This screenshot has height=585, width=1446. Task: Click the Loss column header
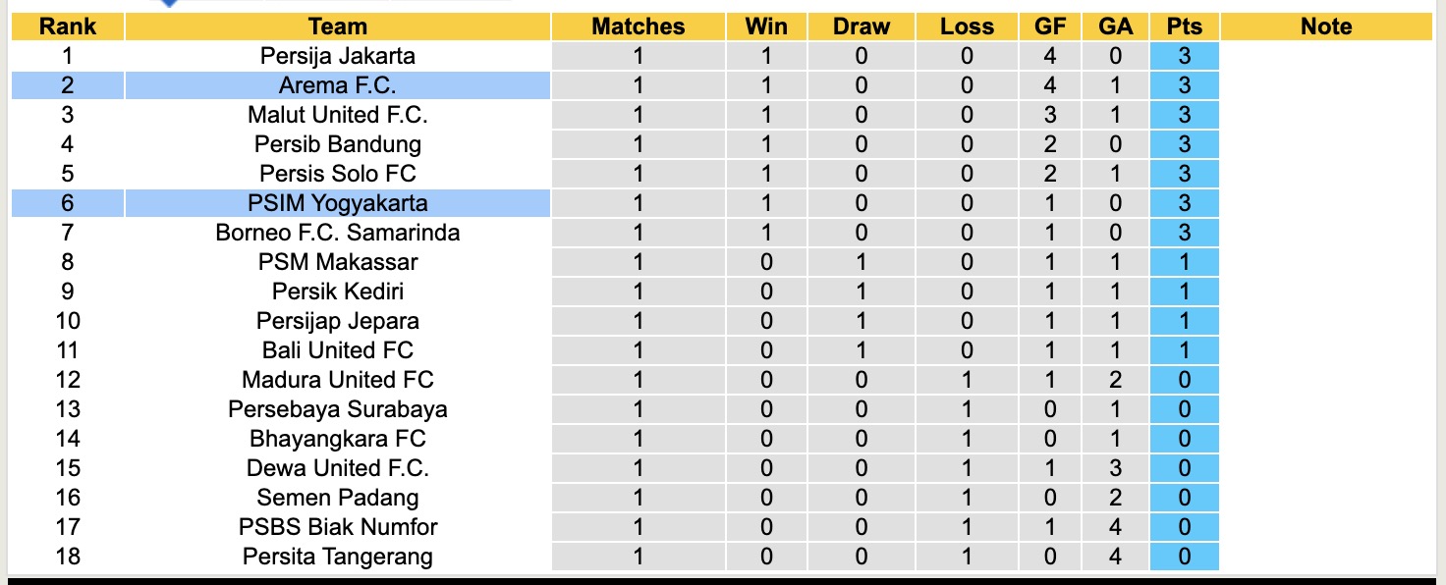pyautogui.click(x=967, y=27)
